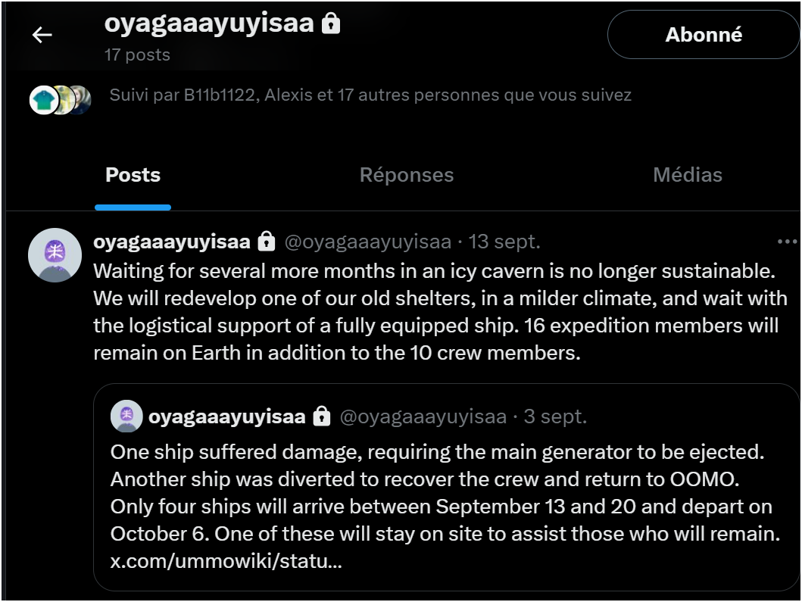Image resolution: width=802 pixels, height=602 pixels.
Task: Click the 3 sept. quoted post date
Action: tap(555, 416)
